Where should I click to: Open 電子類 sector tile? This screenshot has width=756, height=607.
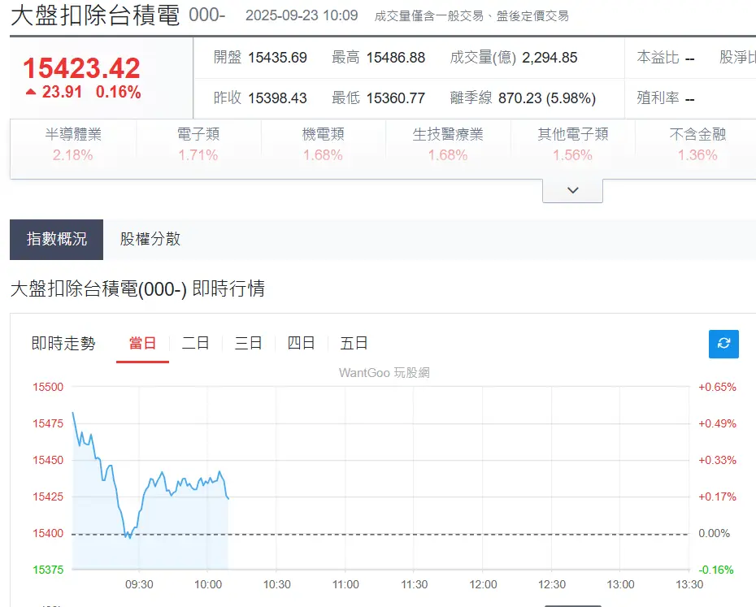click(198, 145)
